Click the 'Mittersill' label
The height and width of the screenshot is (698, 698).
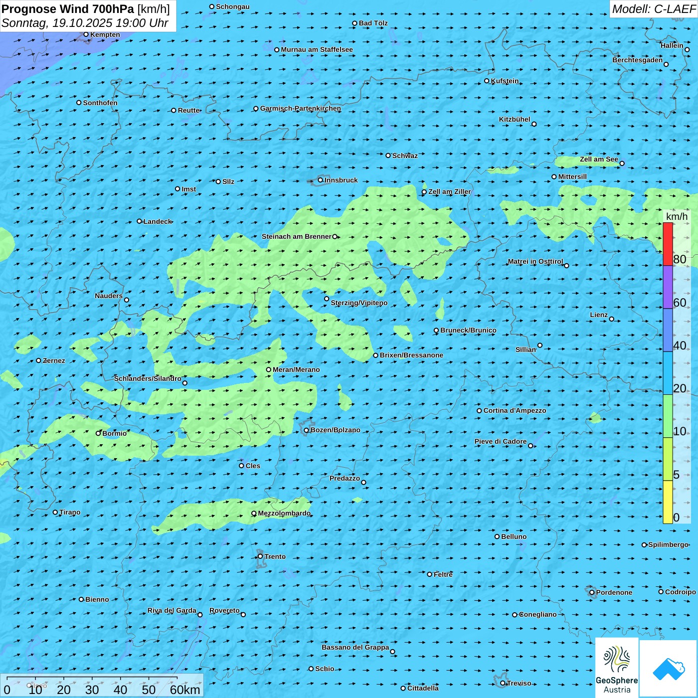(x=572, y=176)
